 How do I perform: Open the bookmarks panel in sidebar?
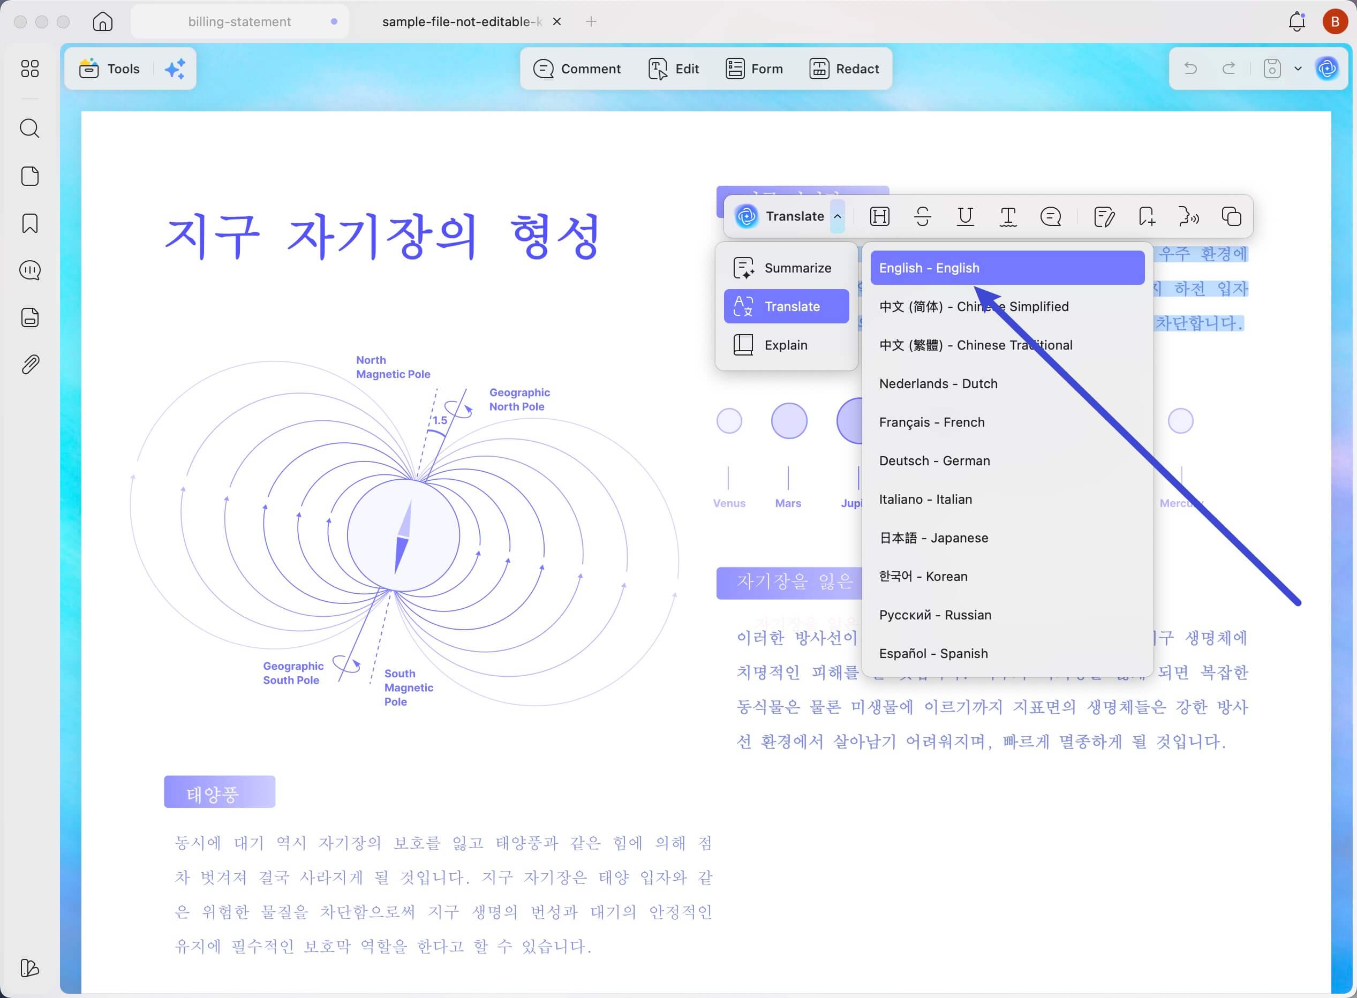coord(29,223)
